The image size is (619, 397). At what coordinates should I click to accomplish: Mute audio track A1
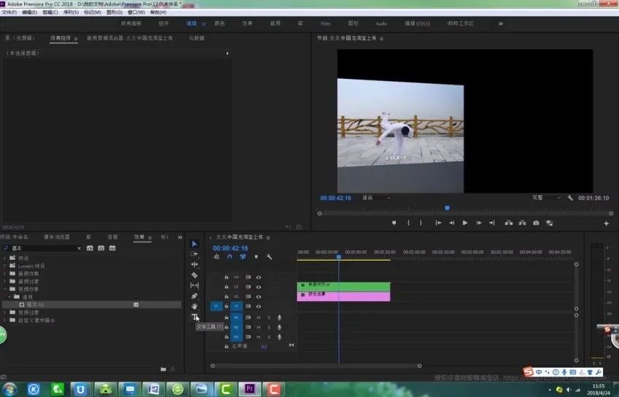(258, 317)
